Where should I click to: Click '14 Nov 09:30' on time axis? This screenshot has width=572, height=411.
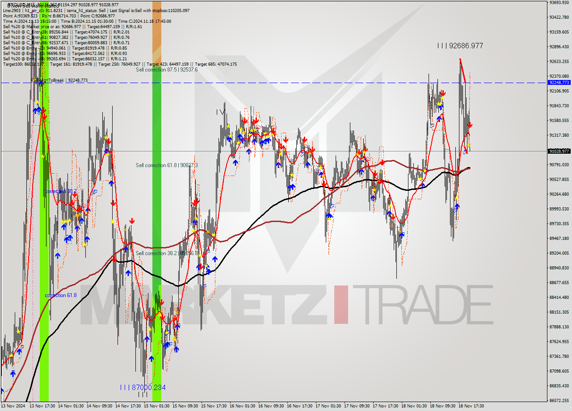coord(100,406)
